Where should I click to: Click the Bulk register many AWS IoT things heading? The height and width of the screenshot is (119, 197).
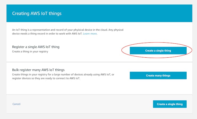38,70
